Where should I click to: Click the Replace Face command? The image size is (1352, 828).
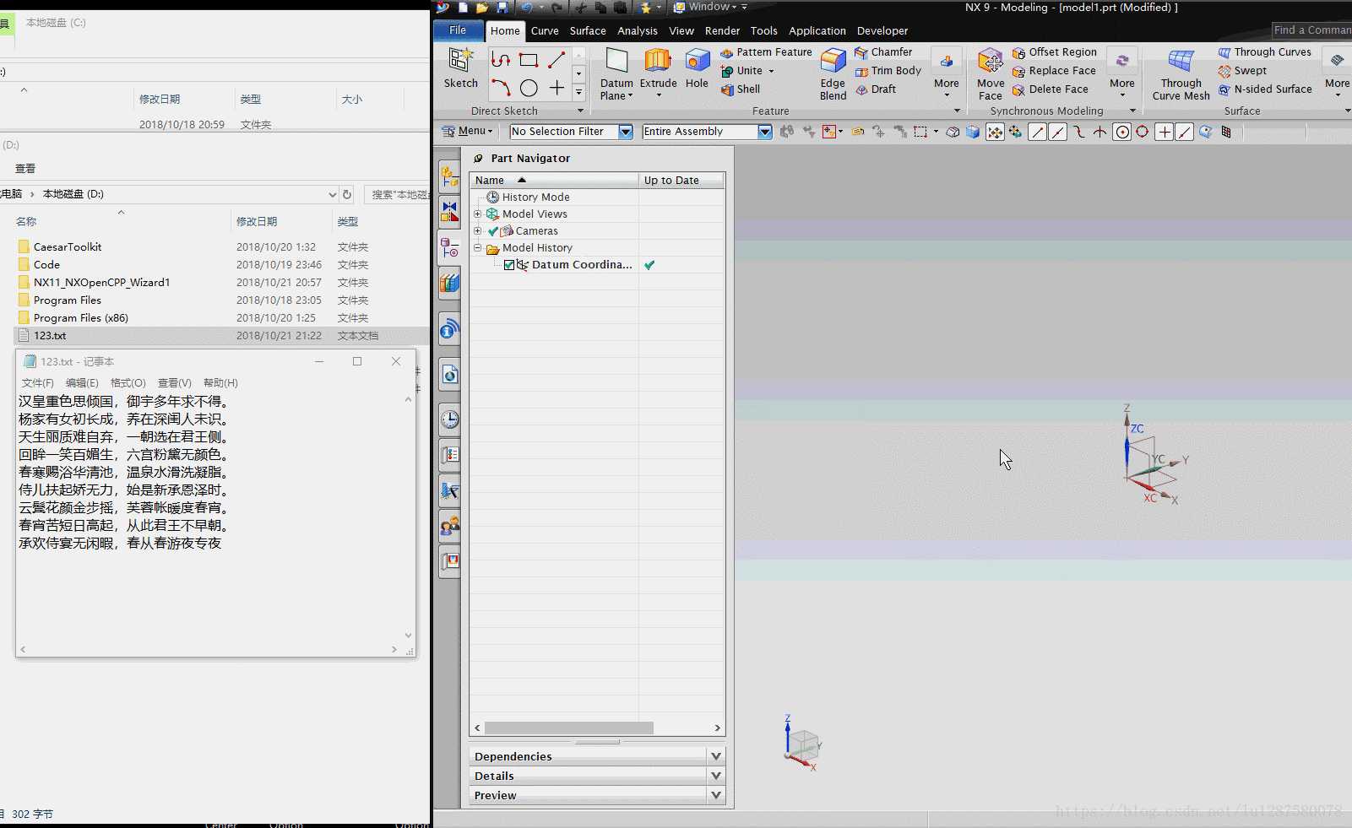pos(1054,71)
